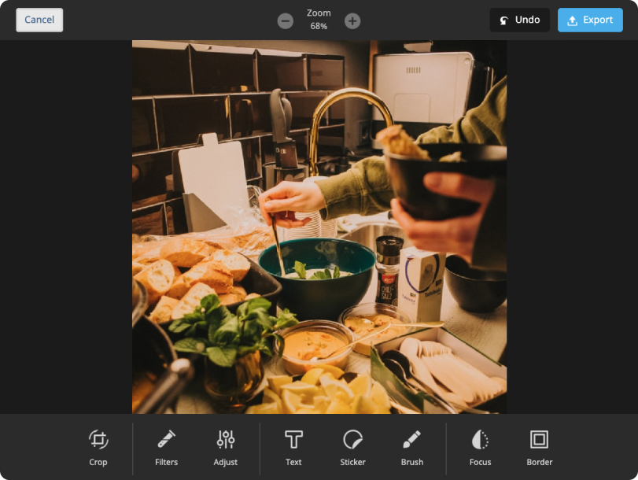This screenshot has width=638, height=480.
Task: Select the Crop tool icon
Action: coord(98,439)
